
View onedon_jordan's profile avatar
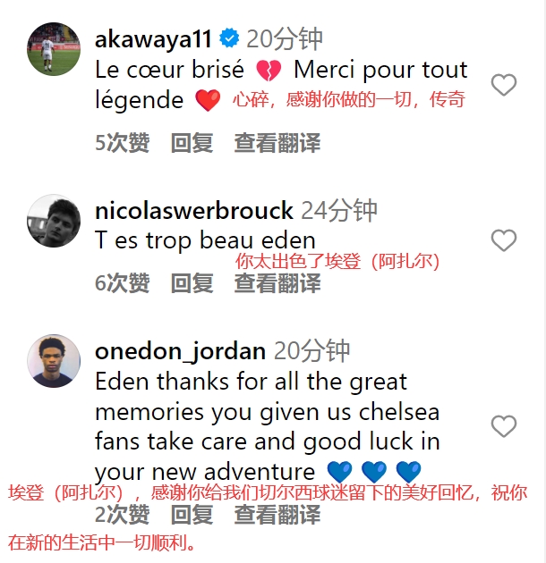tap(54, 361)
